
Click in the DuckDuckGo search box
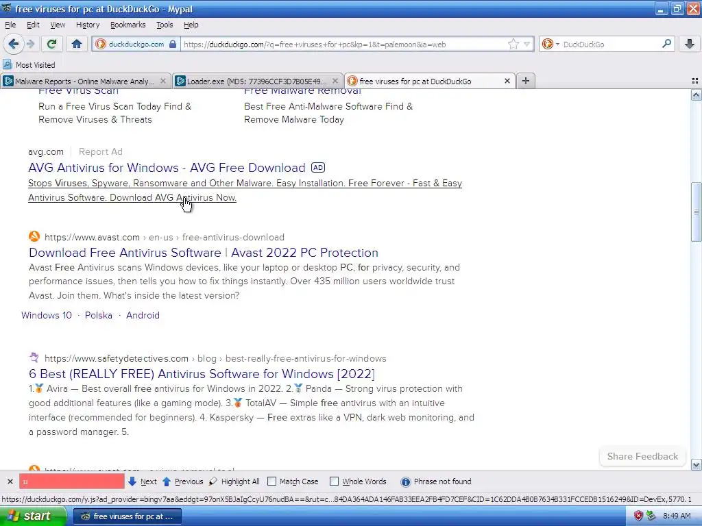tap(611, 44)
